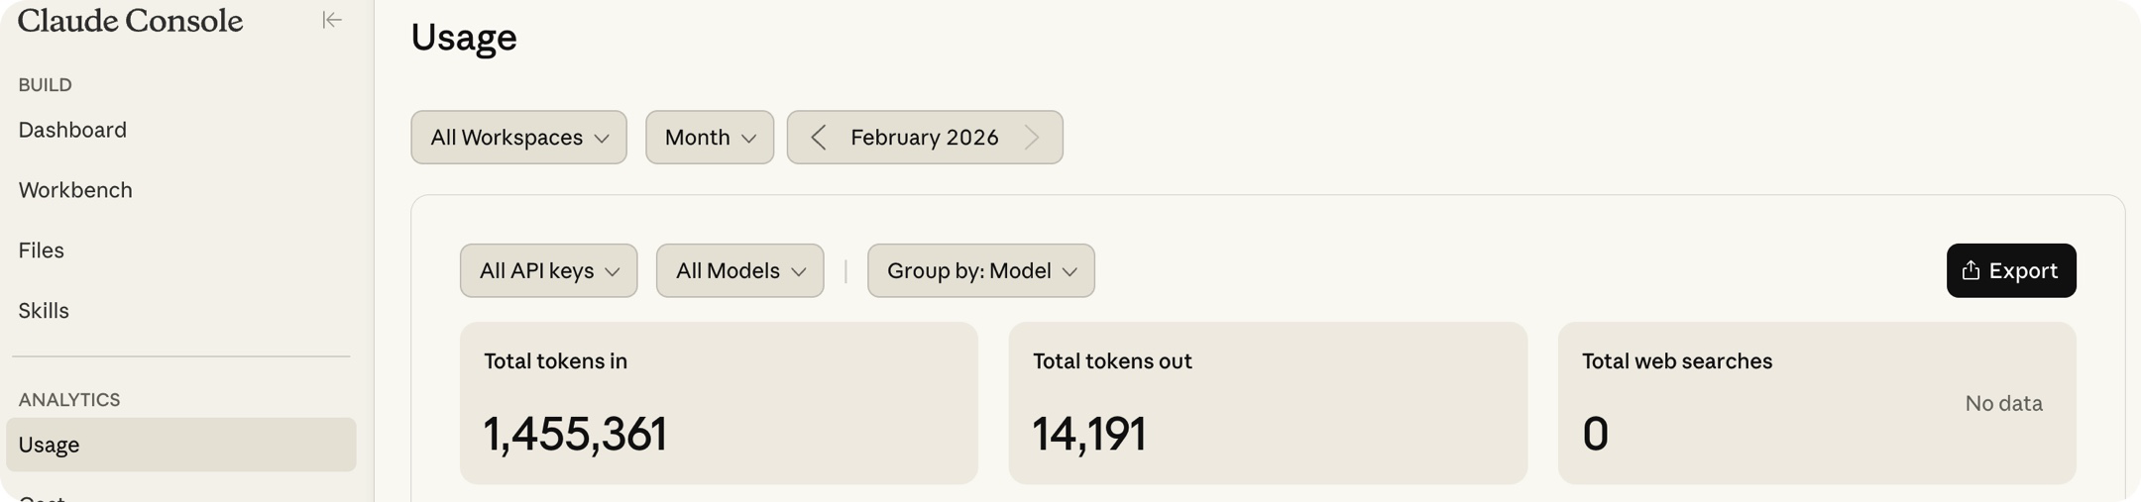2141x502 pixels.
Task: Go to Files in the sidebar
Action: 42,251
